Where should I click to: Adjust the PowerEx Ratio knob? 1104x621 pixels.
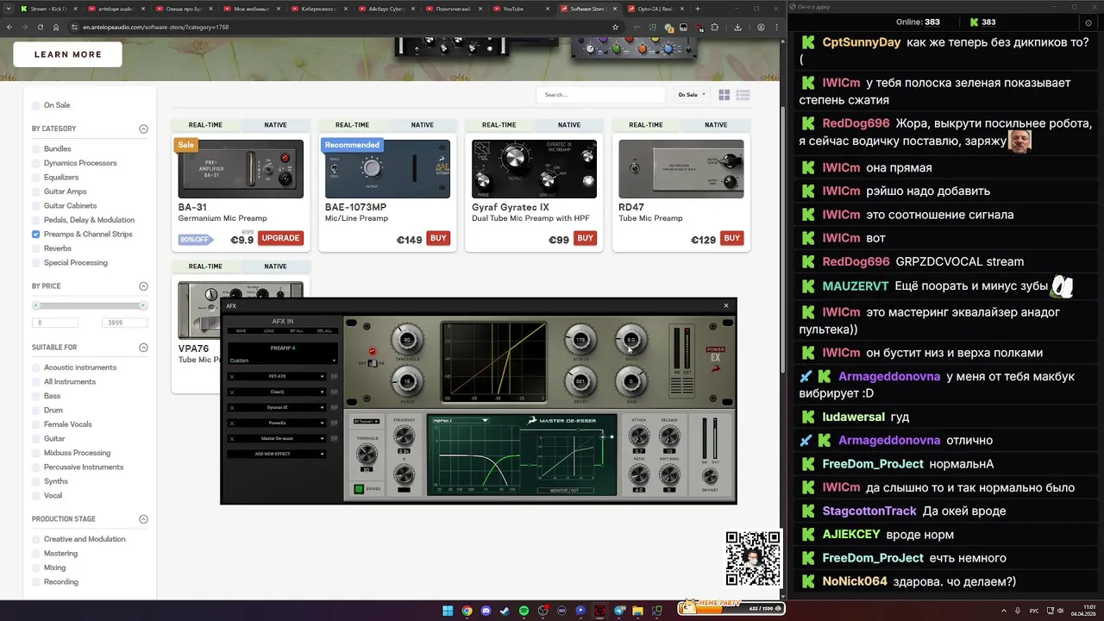pyautogui.click(x=631, y=339)
